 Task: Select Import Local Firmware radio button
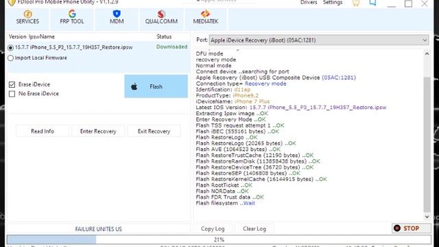point(10,58)
